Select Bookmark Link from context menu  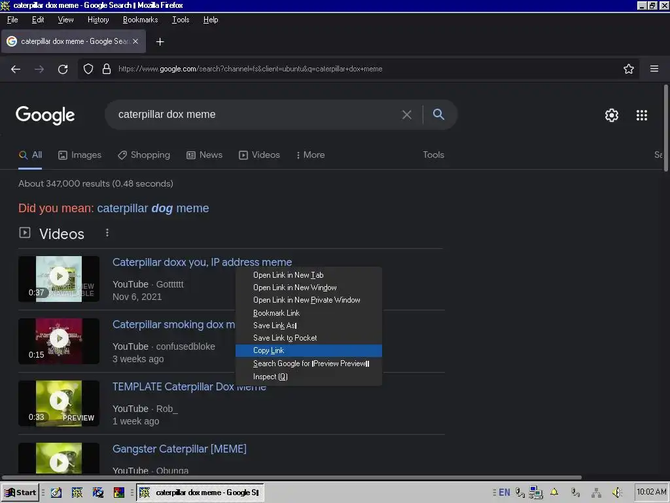(x=309, y=313)
